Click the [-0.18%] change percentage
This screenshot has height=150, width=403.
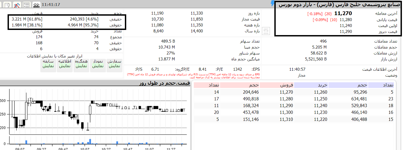[x=315, y=14]
